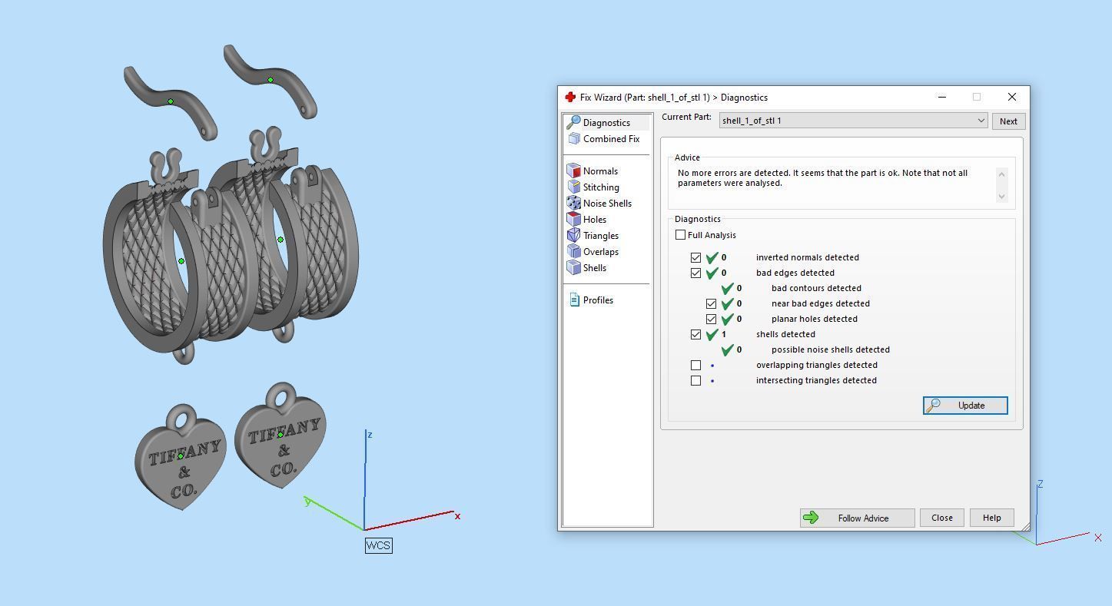Screen dimensions: 1112x606
Task: Click the green check beside inverted normals
Action: (712, 257)
